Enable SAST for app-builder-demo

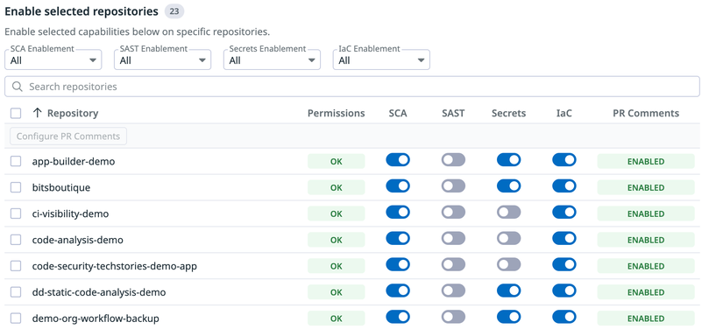tap(453, 160)
